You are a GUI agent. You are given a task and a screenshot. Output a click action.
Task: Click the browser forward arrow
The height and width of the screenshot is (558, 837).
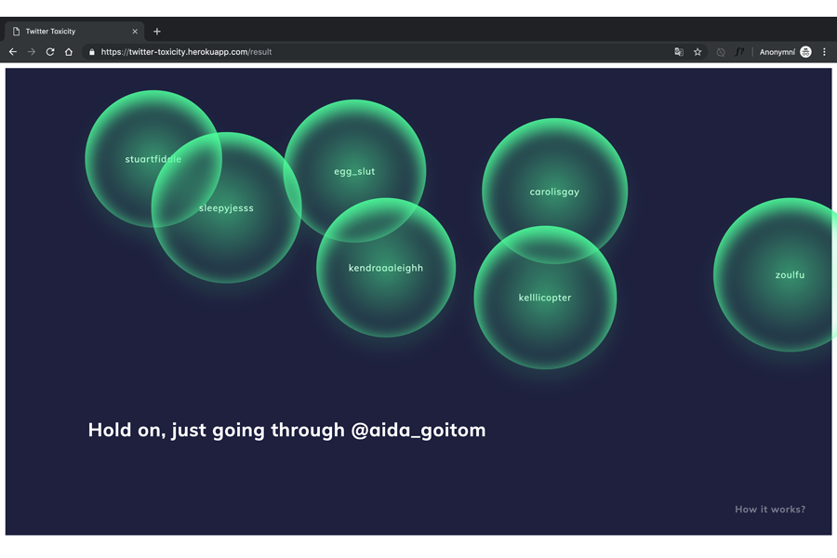pyautogui.click(x=32, y=52)
